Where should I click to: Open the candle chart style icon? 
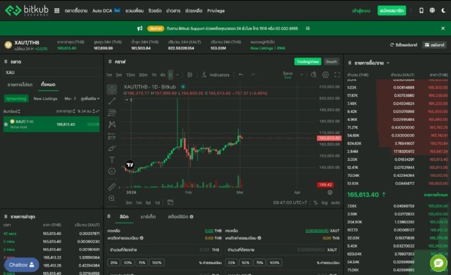pos(190,75)
